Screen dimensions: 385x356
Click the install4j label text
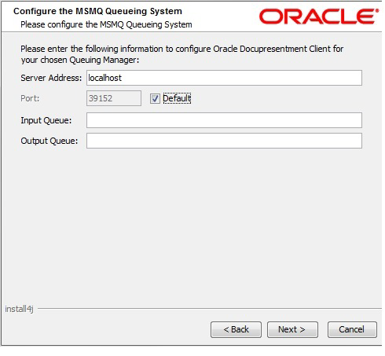coord(19,309)
